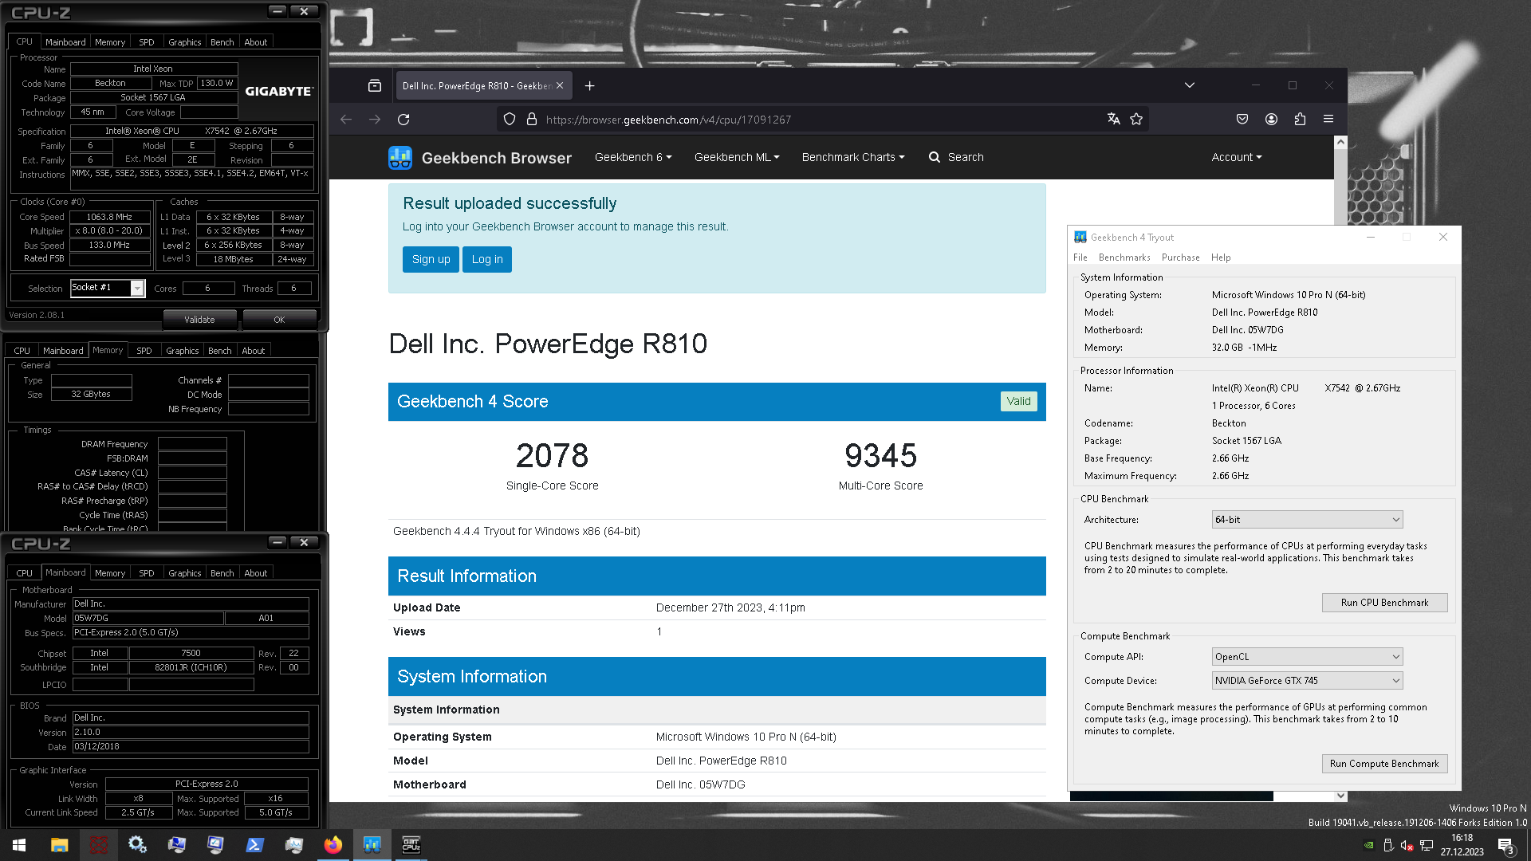
Task: Click the CPU-Z taskbar icon
Action: pyautogui.click(x=411, y=845)
